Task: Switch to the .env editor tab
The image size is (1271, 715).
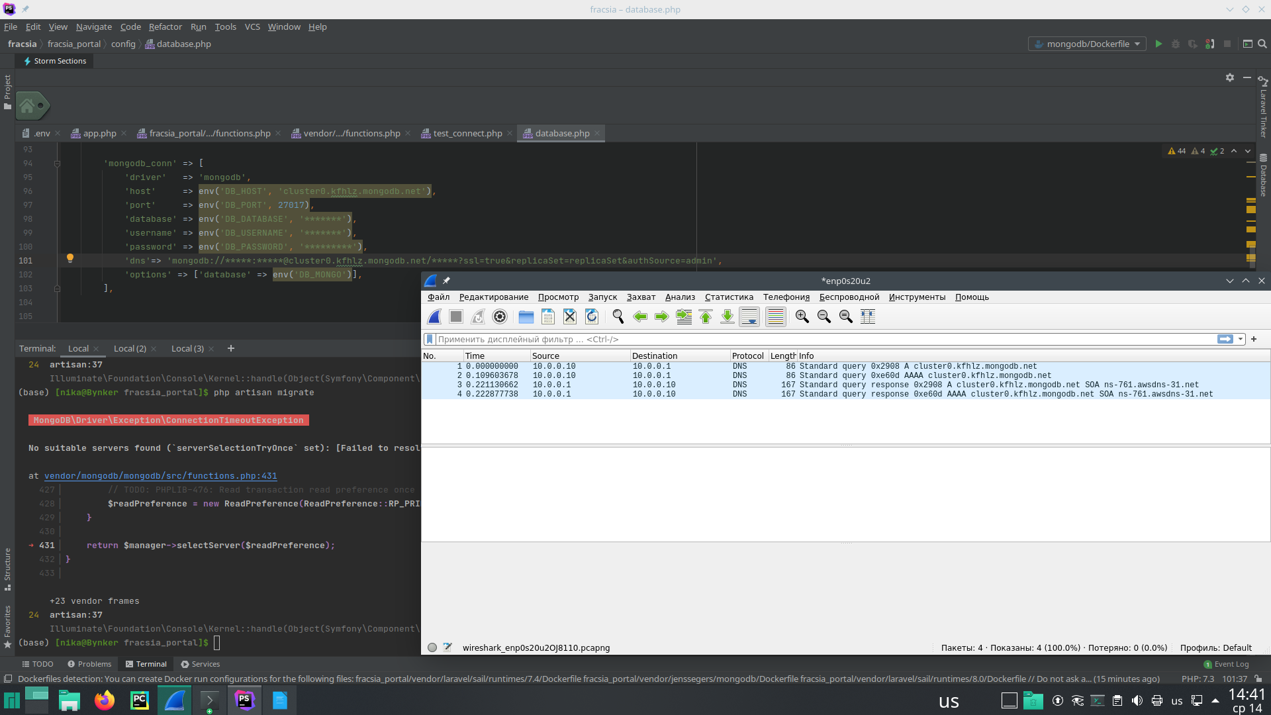Action: click(x=42, y=134)
